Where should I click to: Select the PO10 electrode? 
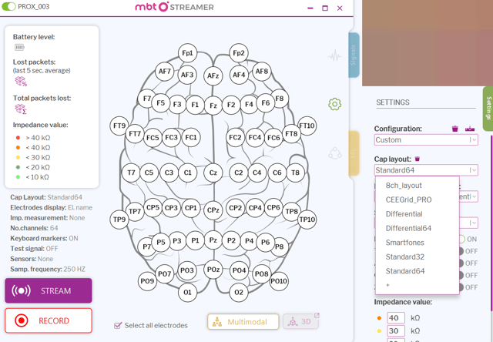[x=279, y=281]
